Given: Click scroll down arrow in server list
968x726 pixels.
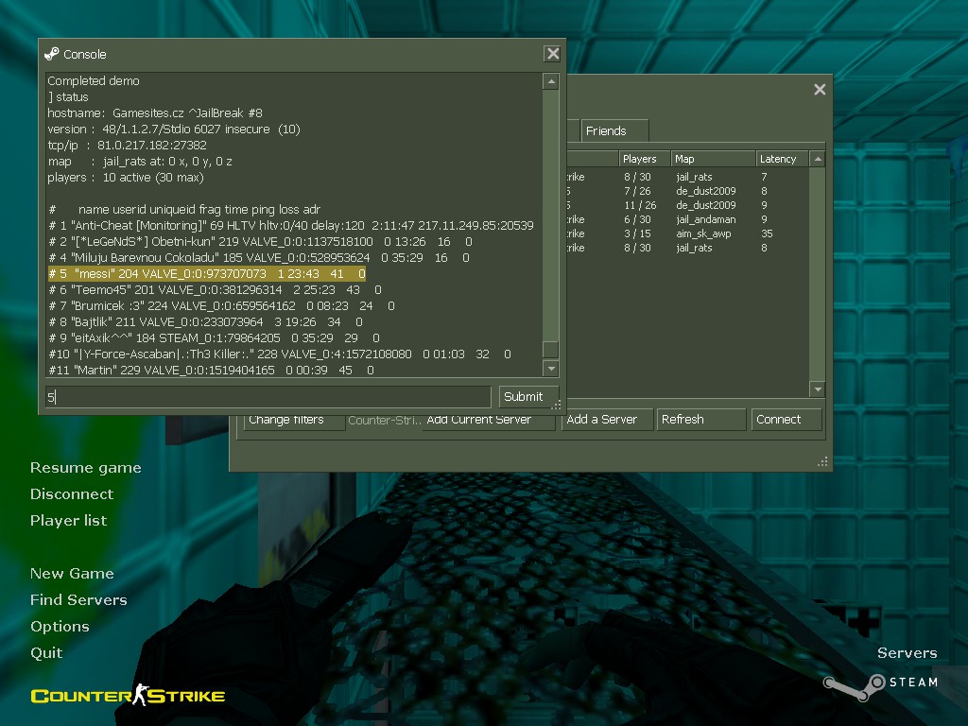Looking at the screenshot, I should [818, 389].
